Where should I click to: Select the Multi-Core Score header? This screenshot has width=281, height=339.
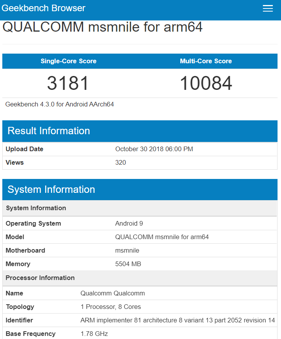pos(206,61)
